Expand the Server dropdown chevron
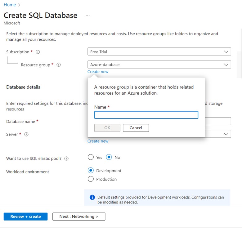The width and height of the screenshot is (242, 228). click(x=226, y=134)
